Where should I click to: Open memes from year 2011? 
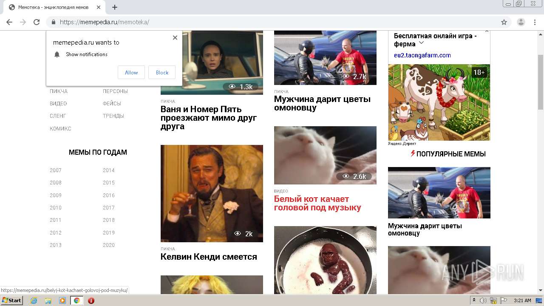point(56,220)
